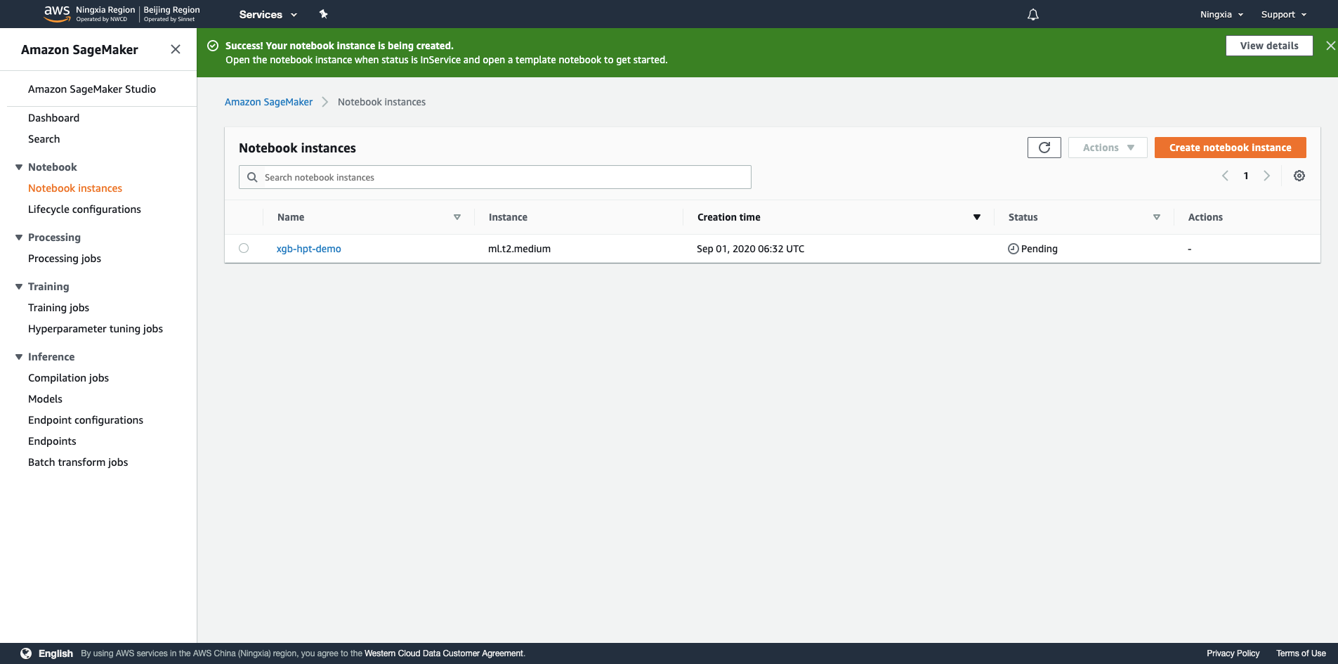Dismiss the green success banner
The height and width of the screenshot is (664, 1338).
(x=1330, y=46)
